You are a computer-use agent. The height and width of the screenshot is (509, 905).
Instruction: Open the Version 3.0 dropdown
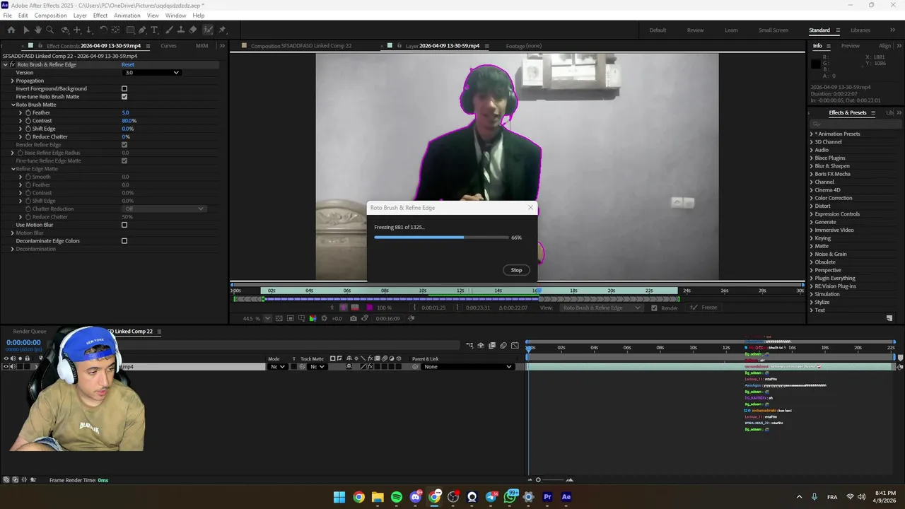[152, 72]
